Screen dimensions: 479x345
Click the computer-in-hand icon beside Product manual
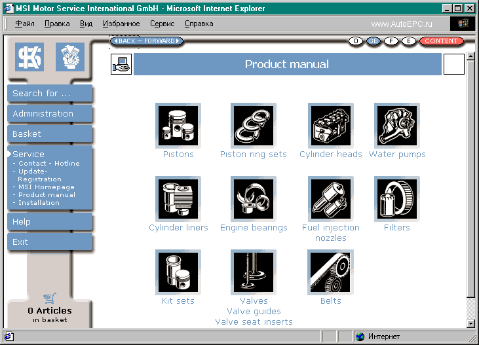coord(121,64)
